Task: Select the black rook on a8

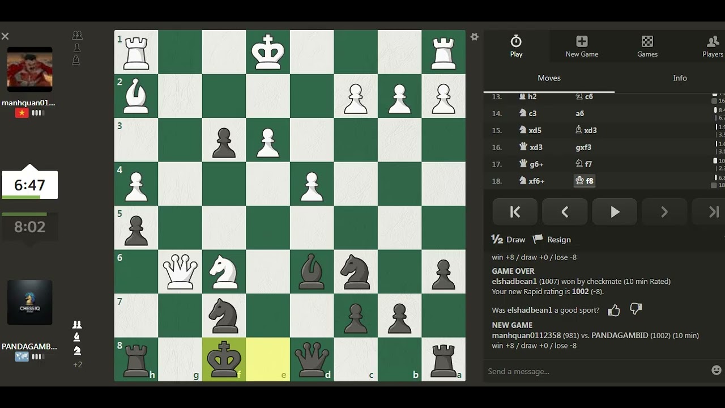Action: tap(443, 360)
